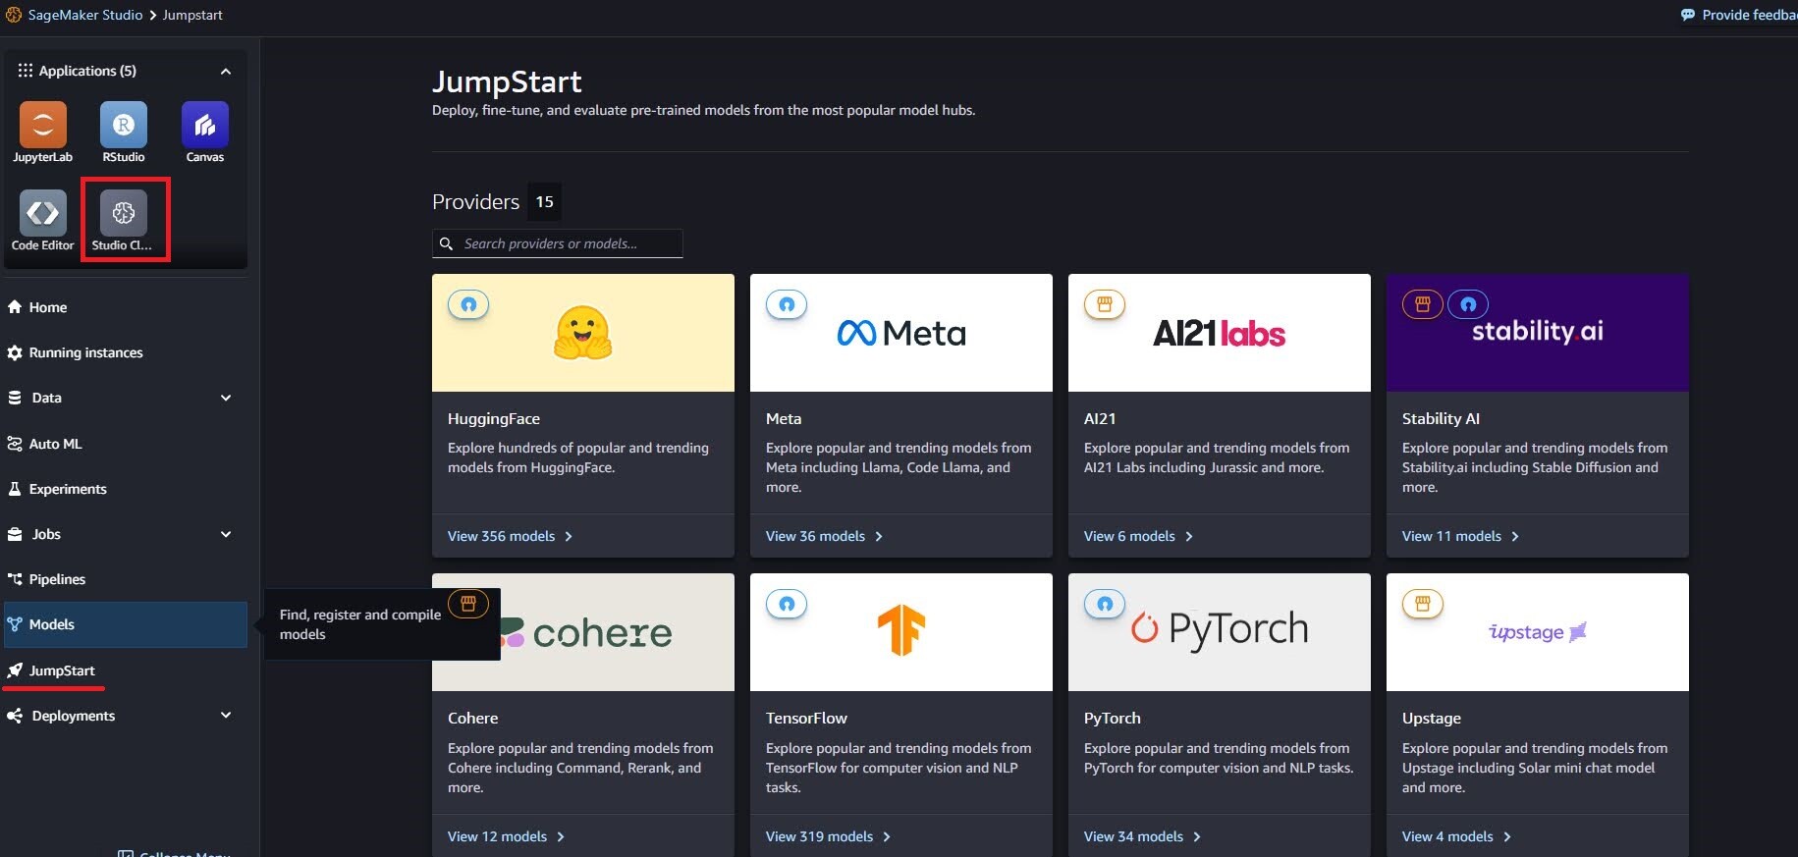Viewport: 1798px width, 857px height.
Task: Expand the Data menu
Action: tap(226, 398)
